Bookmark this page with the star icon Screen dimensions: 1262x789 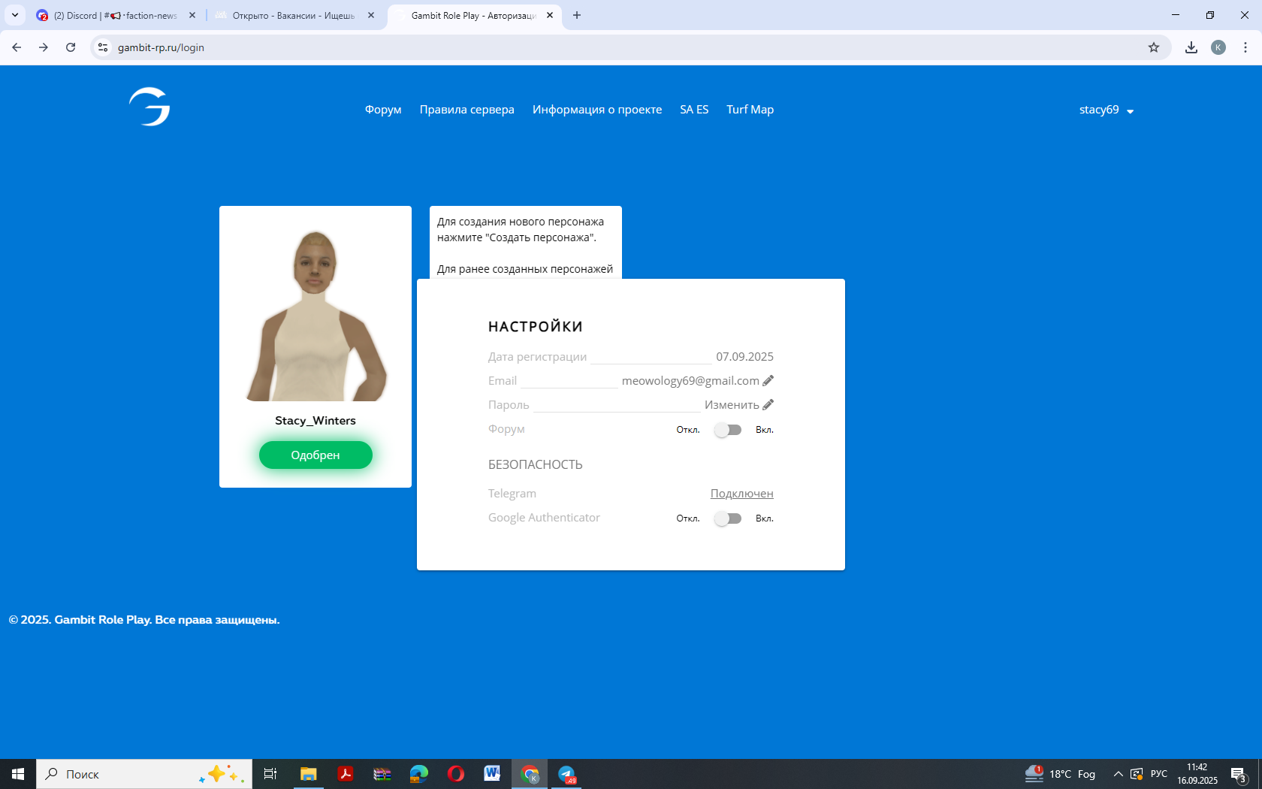click(x=1154, y=47)
